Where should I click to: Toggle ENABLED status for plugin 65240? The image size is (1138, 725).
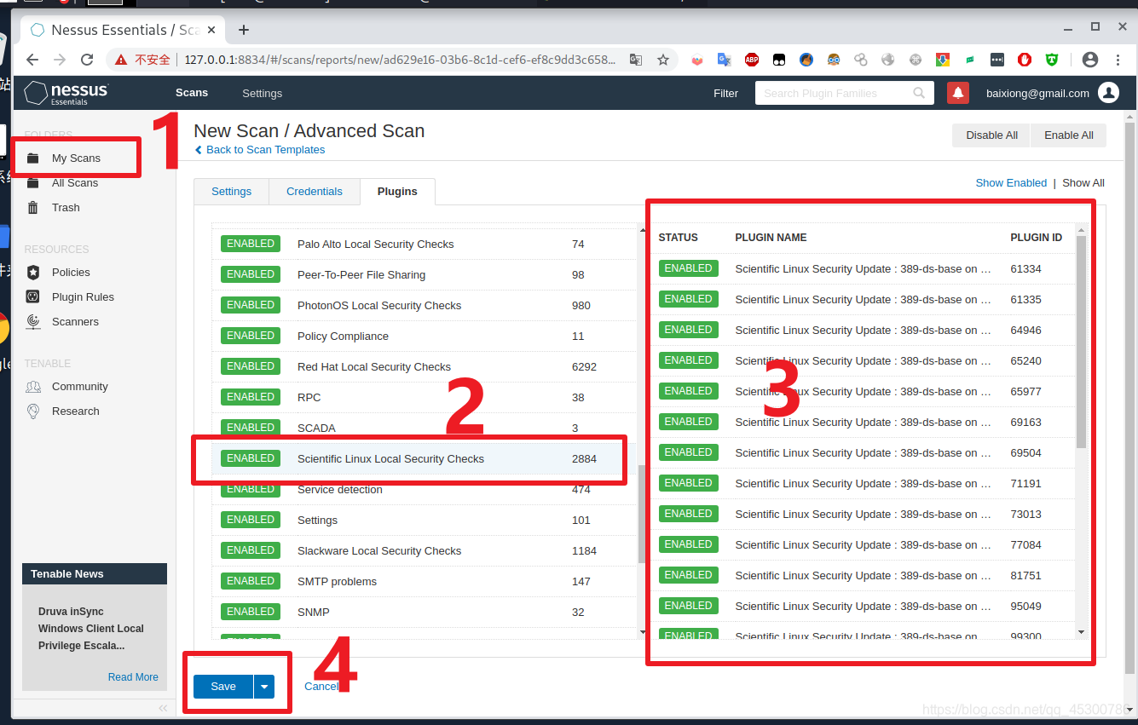coord(688,360)
